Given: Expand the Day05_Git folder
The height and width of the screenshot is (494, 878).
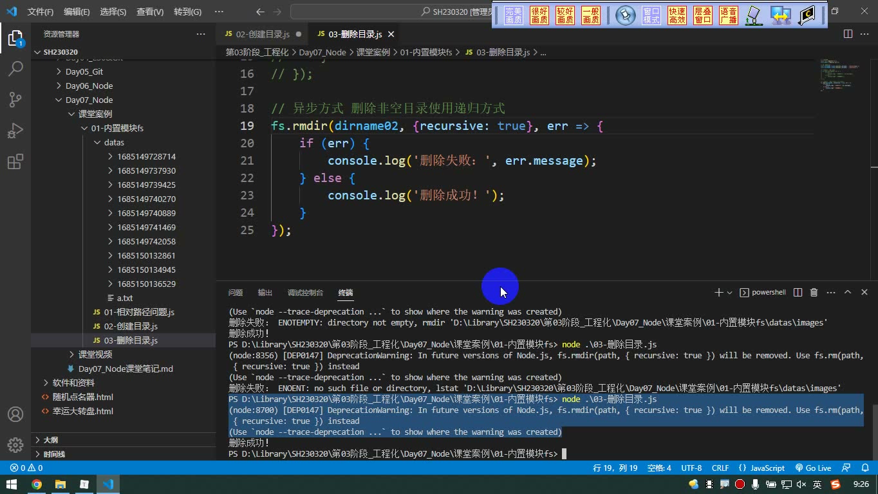Looking at the screenshot, I should 84,71.
